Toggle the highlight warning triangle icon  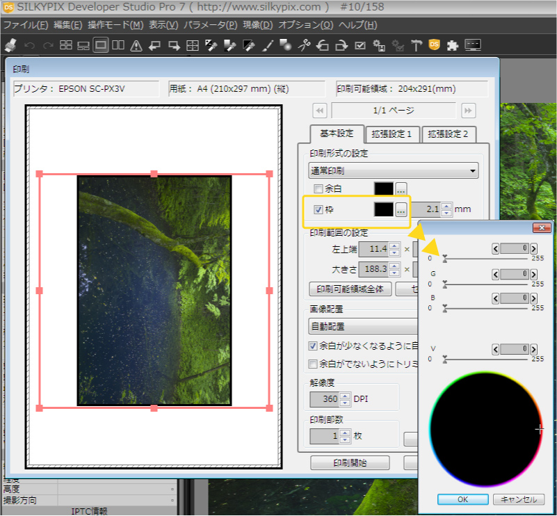[136, 45]
